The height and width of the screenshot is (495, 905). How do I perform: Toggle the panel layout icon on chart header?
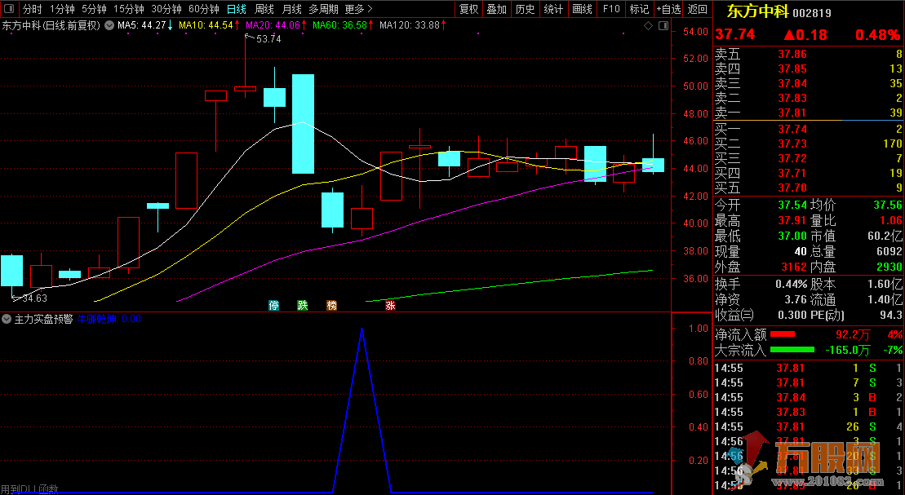tap(663, 26)
